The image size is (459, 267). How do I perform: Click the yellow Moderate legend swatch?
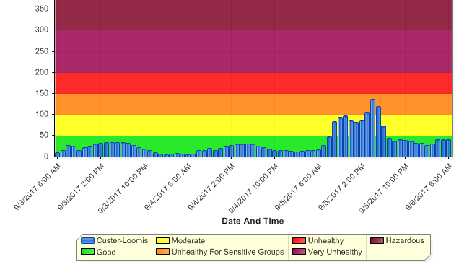point(163,240)
